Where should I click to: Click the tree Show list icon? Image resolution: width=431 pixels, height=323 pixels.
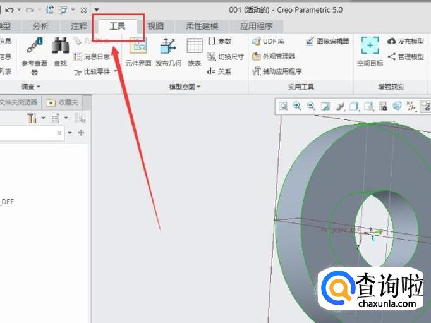[55, 118]
